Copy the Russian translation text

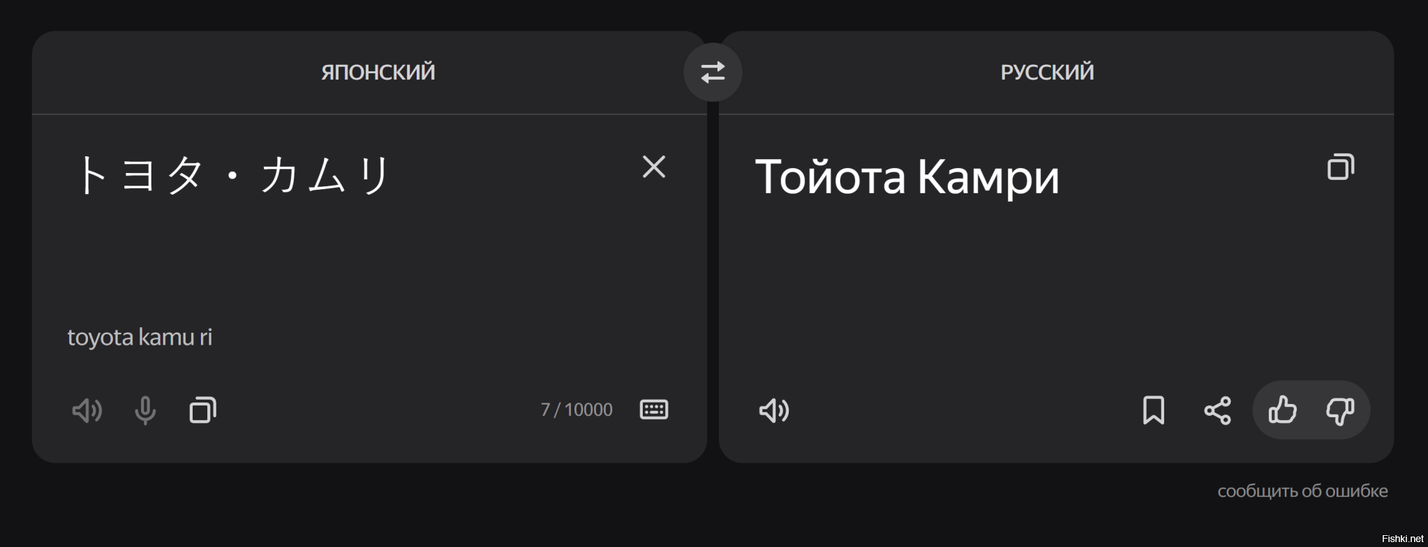(x=1341, y=167)
